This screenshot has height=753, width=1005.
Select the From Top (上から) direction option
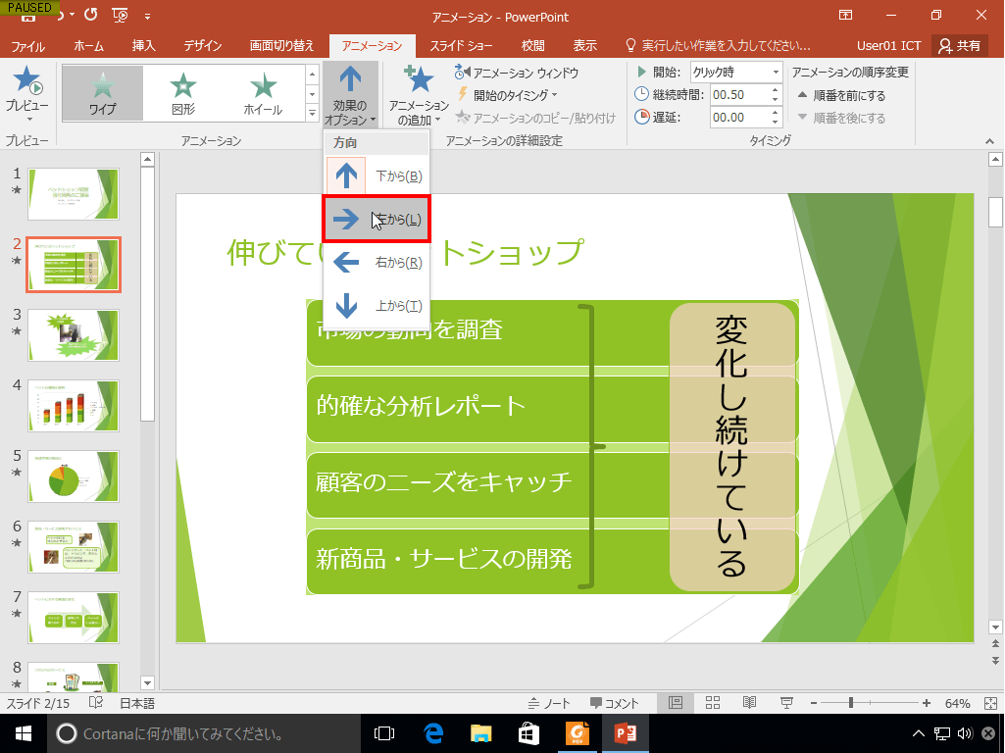point(377,306)
